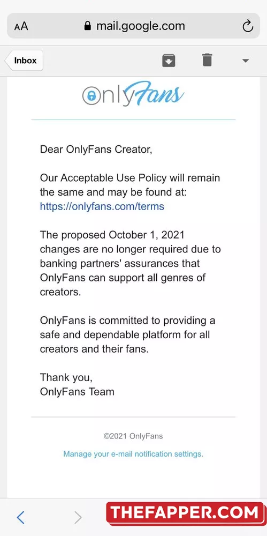Click the ©2021 OnlyFans footer text
The image size is (267, 536).
(x=133, y=436)
